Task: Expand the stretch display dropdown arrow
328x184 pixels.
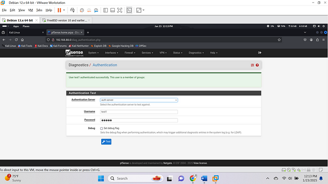Action: [x=143, y=10]
